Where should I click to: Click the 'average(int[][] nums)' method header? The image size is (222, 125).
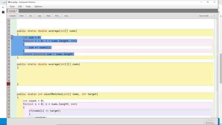49,64
